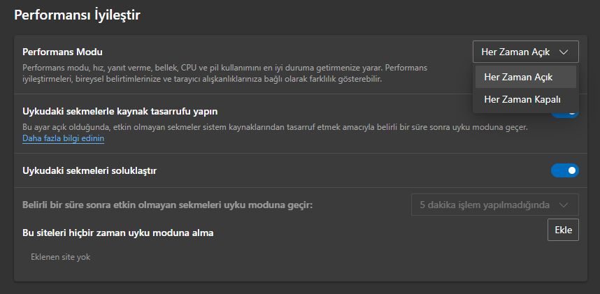Click the Her Zaman Açık text in combo box
This screenshot has height=294, width=600.
pos(516,52)
